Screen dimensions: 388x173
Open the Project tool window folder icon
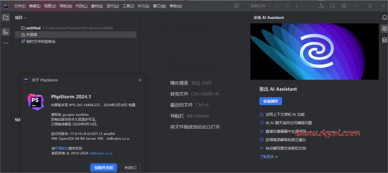[6, 18]
